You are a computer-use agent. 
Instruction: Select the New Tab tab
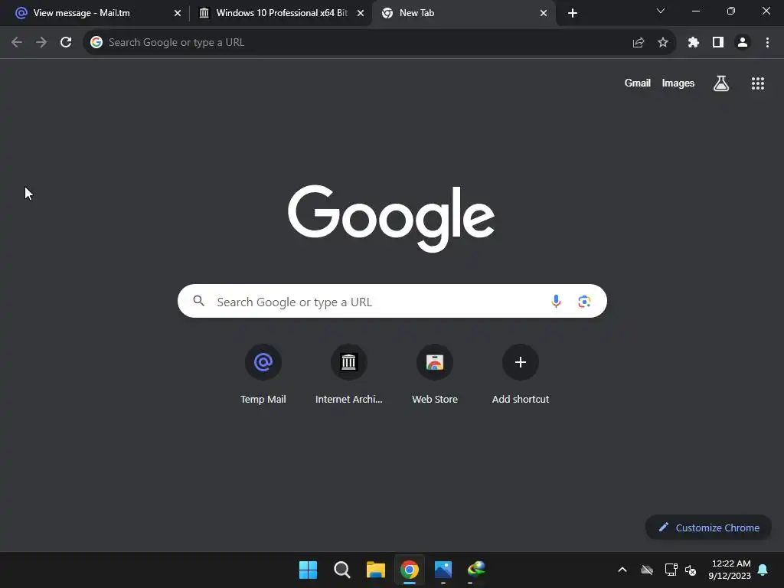click(x=463, y=13)
